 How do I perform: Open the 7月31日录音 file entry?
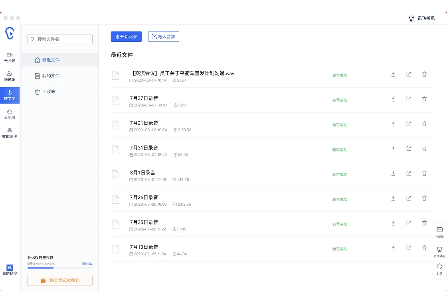pos(273,150)
